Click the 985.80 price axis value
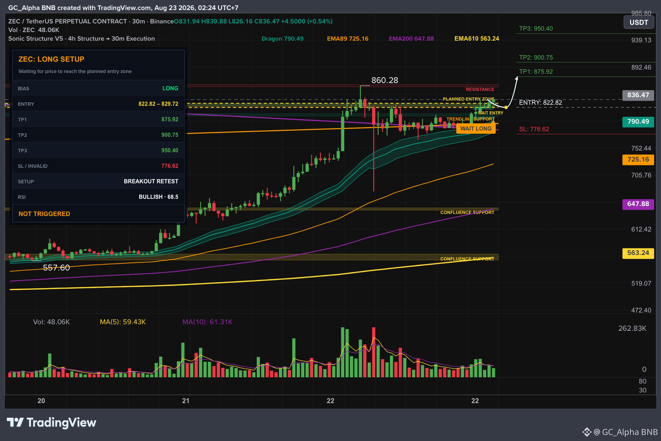 [x=641, y=13]
